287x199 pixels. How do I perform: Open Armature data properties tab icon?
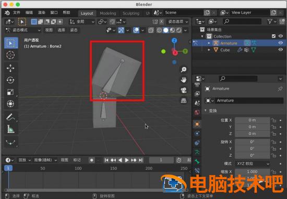pos(197,152)
